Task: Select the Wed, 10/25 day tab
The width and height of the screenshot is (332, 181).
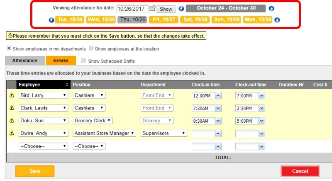Action: click(101, 19)
